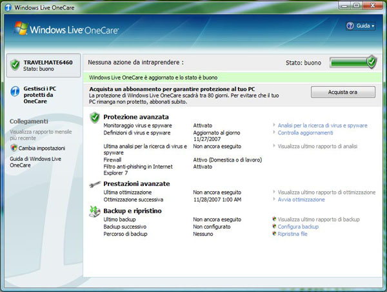Image resolution: width=387 pixels, height=292 pixels.
Task: Click the Protezione avanzata shield icon
Action: pyautogui.click(x=95, y=117)
